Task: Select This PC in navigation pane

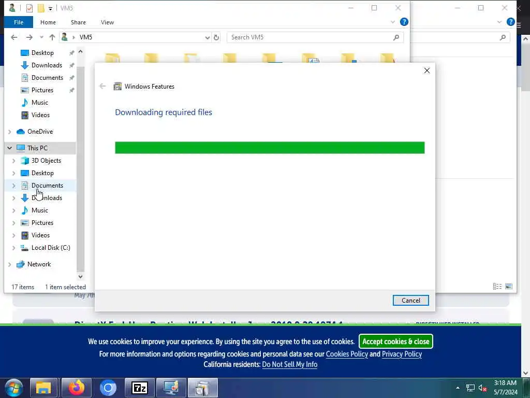Action: click(37, 148)
